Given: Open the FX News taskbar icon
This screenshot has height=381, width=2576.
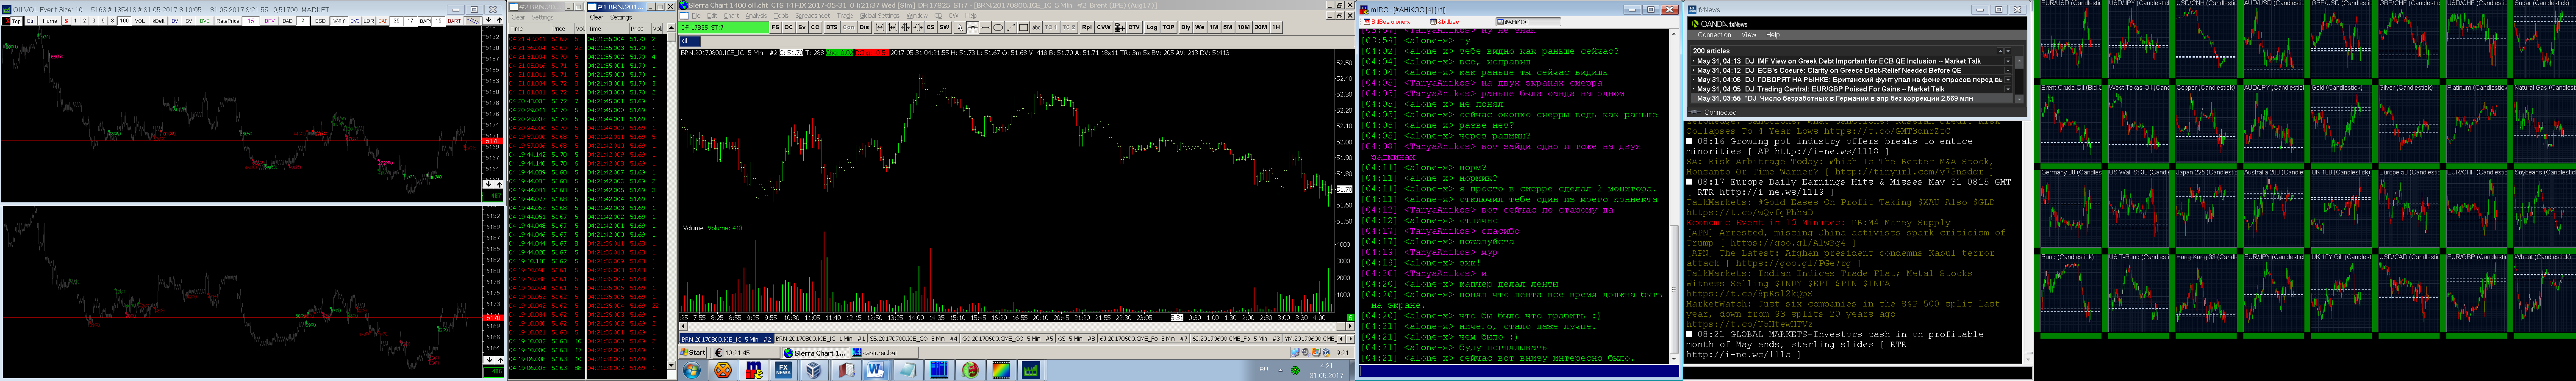Looking at the screenshot, I should [x=784, y=370].
